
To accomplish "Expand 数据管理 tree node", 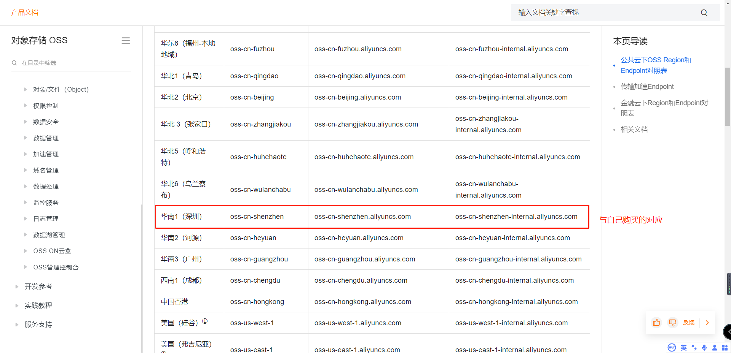I will [26, 138].
